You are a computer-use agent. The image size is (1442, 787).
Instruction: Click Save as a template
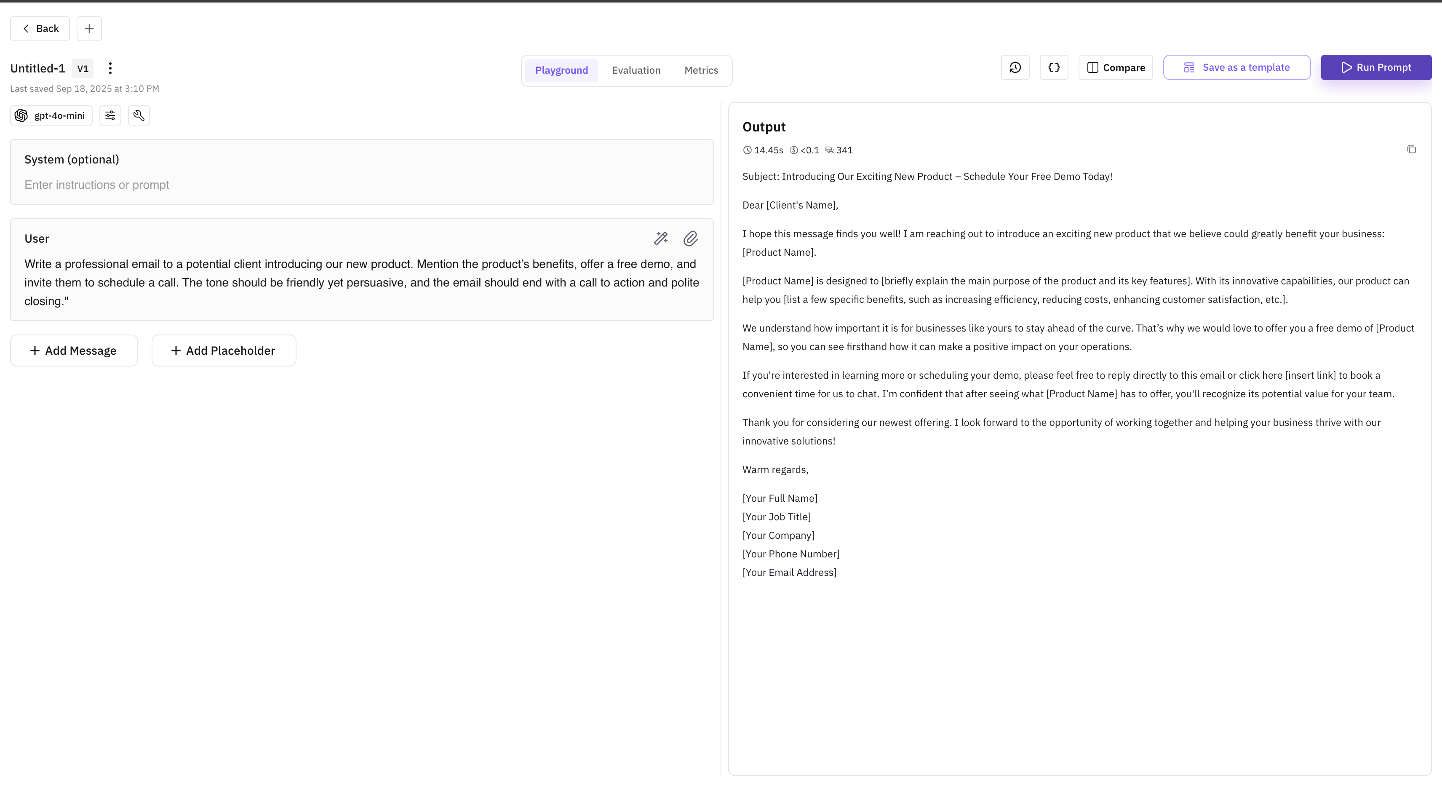pos(1236,68)
